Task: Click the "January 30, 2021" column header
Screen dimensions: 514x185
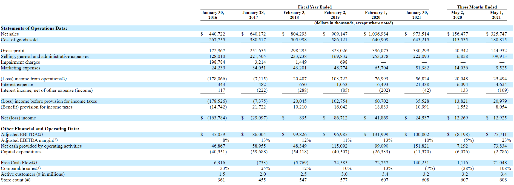Action: point(417,15)
